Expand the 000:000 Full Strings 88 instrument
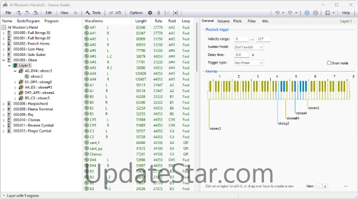The width and height of the screenshot is (358, 199). [x=3, y=33]
